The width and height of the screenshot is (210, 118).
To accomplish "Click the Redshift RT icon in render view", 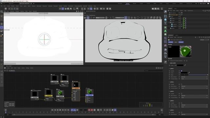I will point(94,18).
